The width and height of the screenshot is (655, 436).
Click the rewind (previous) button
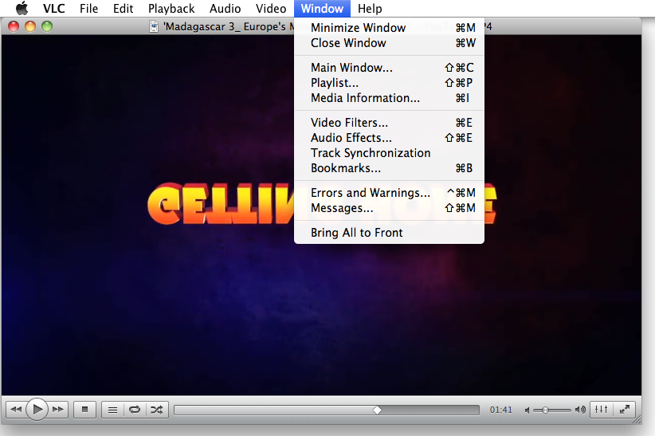point(15,410)
